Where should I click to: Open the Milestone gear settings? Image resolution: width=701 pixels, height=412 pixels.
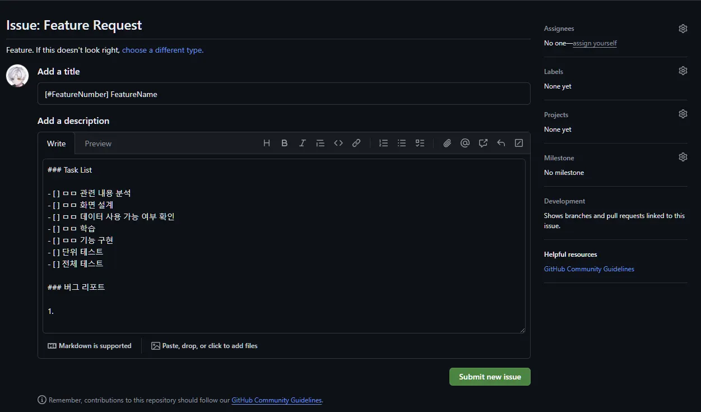[683, 157]
